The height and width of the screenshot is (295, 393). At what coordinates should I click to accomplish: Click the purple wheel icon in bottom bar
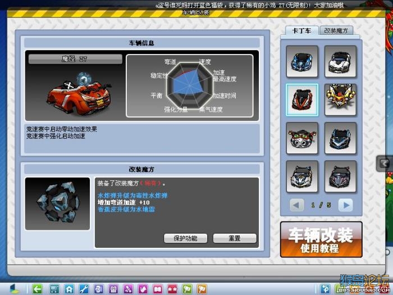click(98, 289)
